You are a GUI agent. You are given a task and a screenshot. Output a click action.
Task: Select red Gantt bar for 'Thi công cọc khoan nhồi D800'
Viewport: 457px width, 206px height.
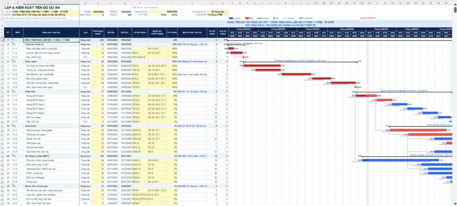click(x=262, y=66)
